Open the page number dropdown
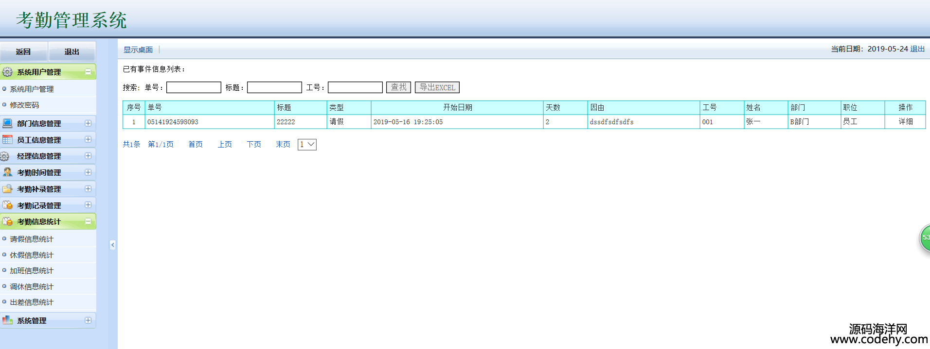930x349 pixels. [x=307, y=144]
